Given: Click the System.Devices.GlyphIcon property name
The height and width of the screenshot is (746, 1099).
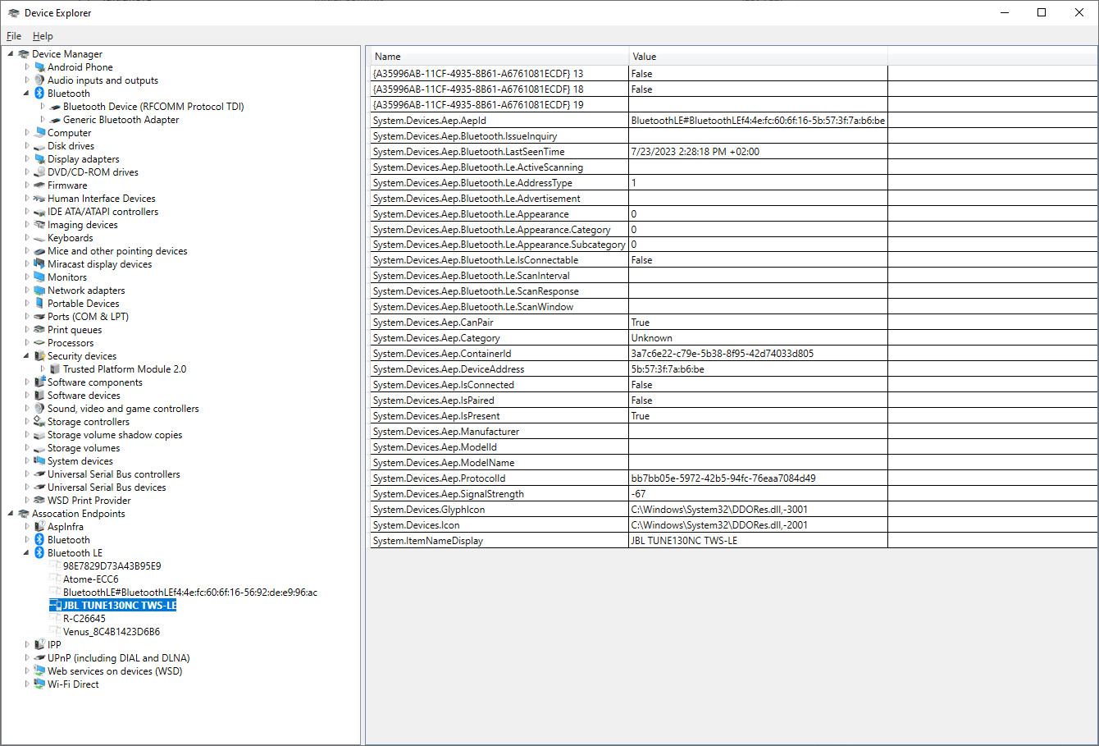Looking at the screenshot, I should [428, 510].
